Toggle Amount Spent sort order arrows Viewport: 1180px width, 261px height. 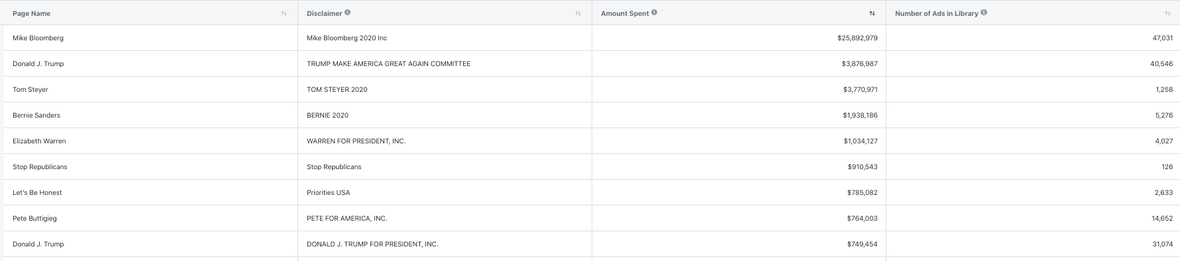pyautogui.click(x=872, y=13)
